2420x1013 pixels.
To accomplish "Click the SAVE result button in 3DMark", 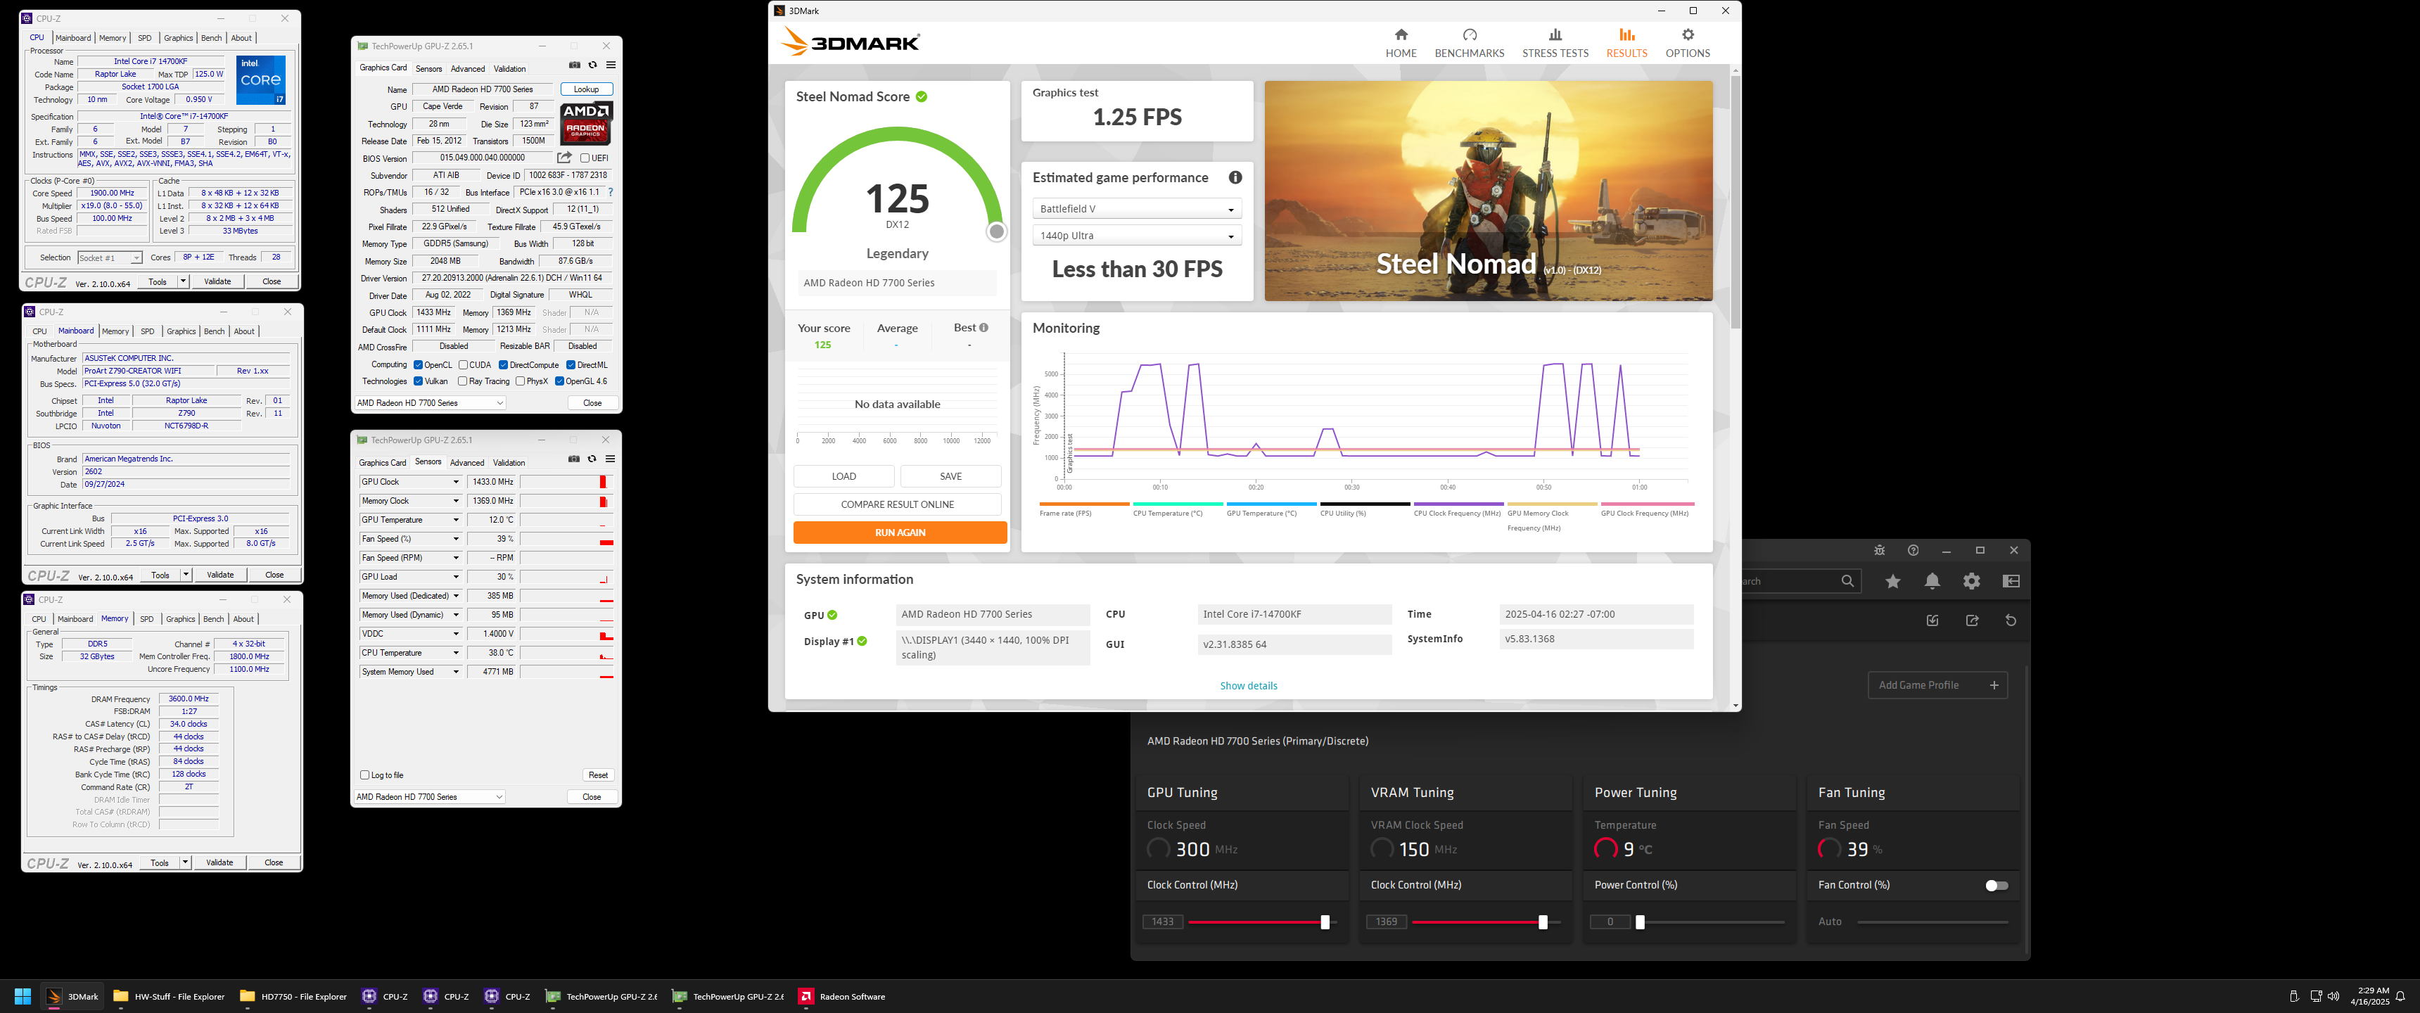I will (x=950, y=476).
